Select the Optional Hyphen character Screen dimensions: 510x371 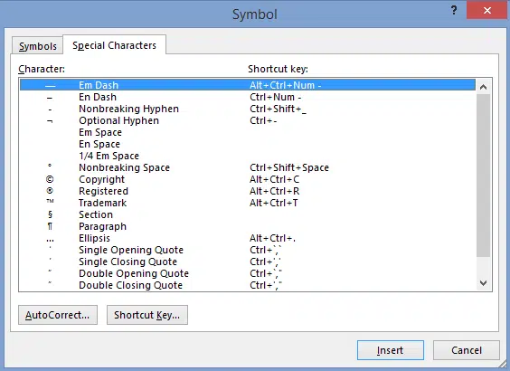pyautogui.click(x=247, y=120)
